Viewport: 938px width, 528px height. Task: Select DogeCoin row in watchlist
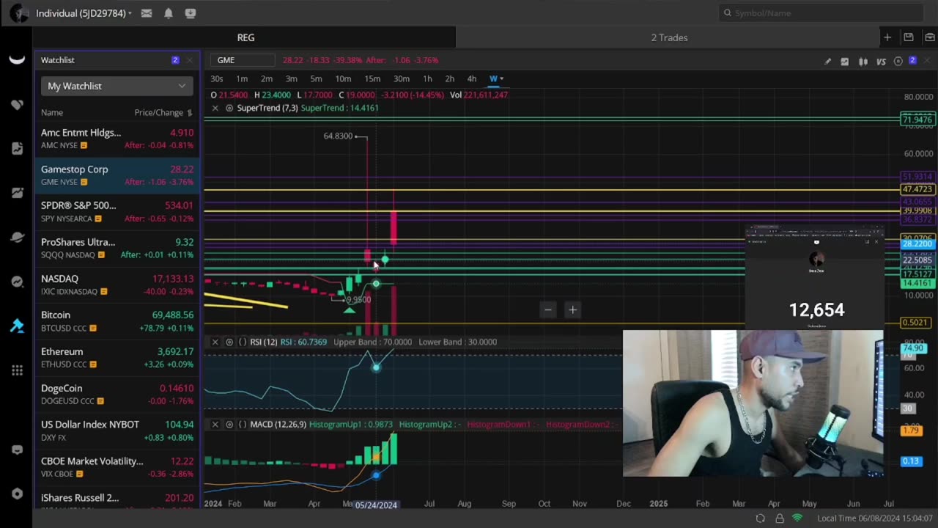[117, 395]
